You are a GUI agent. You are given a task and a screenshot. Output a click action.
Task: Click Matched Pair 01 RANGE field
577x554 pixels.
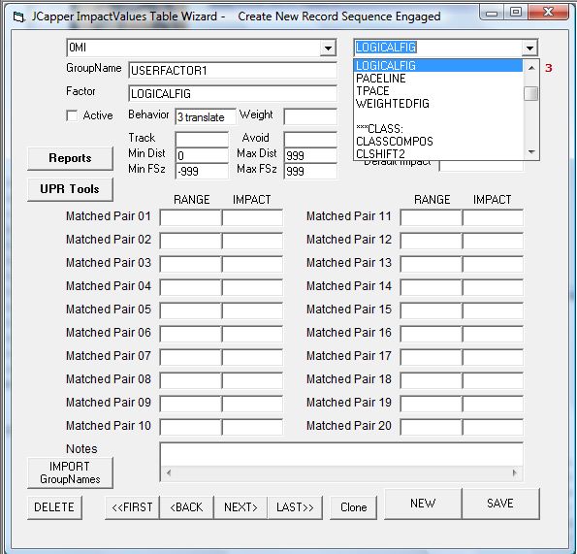point(191,217)
